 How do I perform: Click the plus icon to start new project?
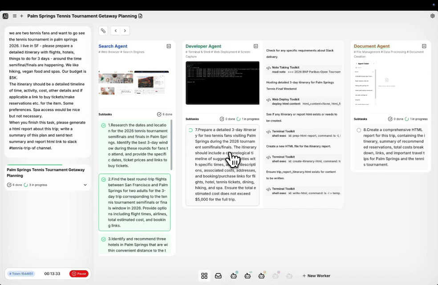21,16
